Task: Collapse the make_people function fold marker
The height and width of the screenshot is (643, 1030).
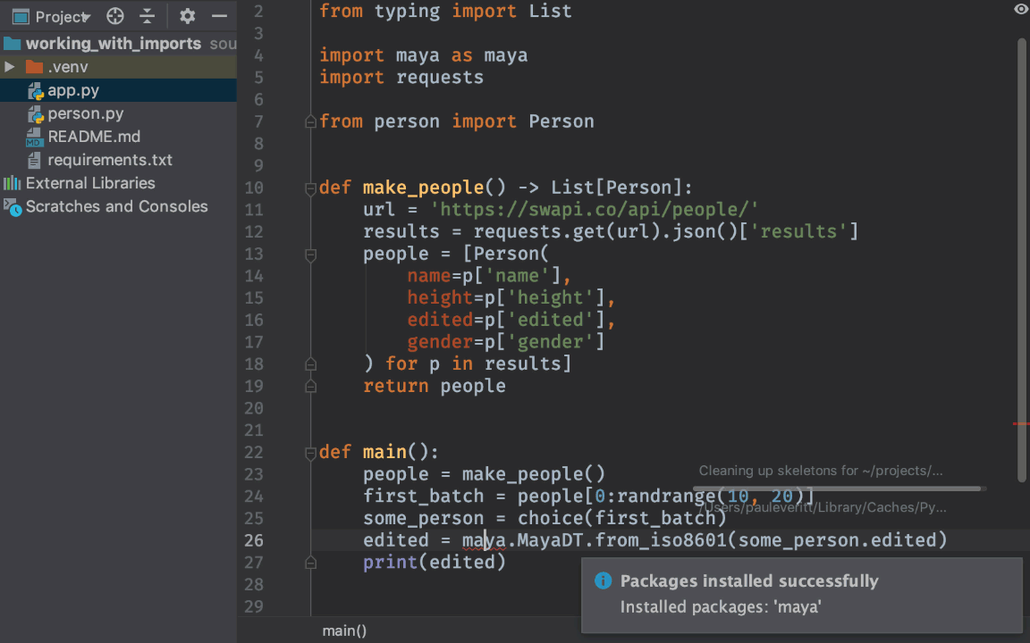Action: (310, 188)
